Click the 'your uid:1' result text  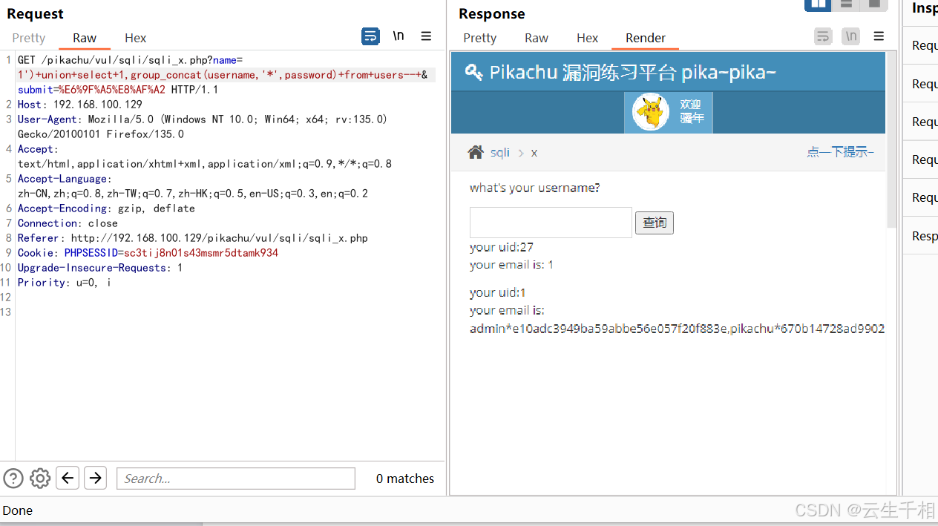point(498,292)
